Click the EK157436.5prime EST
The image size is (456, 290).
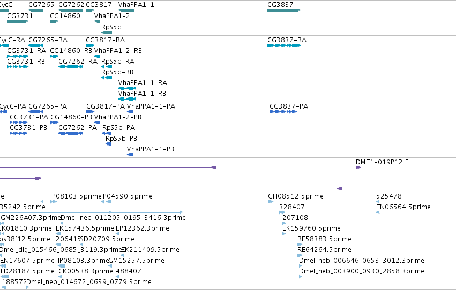point(58,234)
